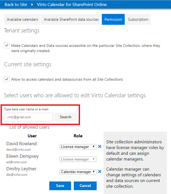
Task: Go to the Subscription tab
Action: (x=138, y=19)
